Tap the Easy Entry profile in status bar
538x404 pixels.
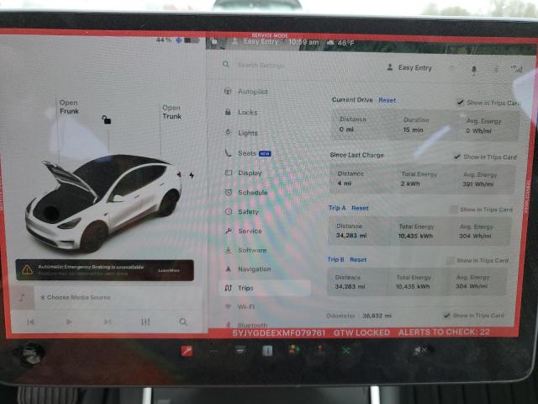tap(256, 41)
